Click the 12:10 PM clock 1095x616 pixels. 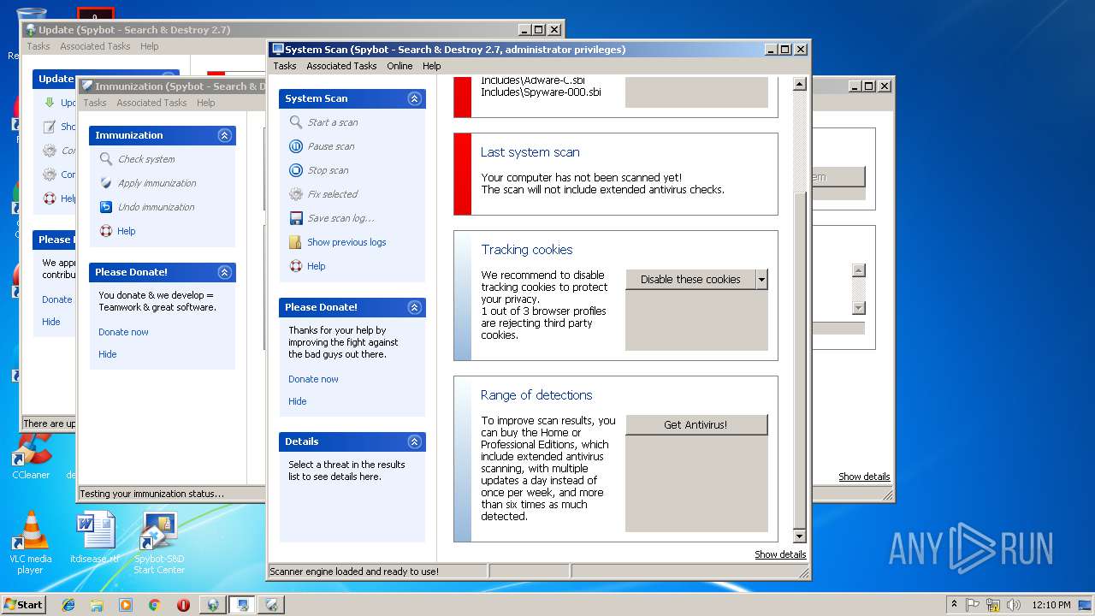[1051, 605]
